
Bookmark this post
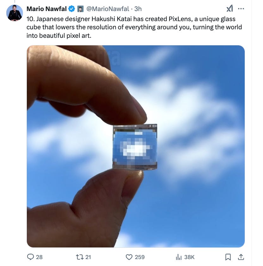pyautogui.click(x=228, y=257)
